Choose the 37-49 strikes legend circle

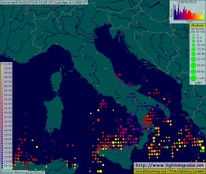193,59
